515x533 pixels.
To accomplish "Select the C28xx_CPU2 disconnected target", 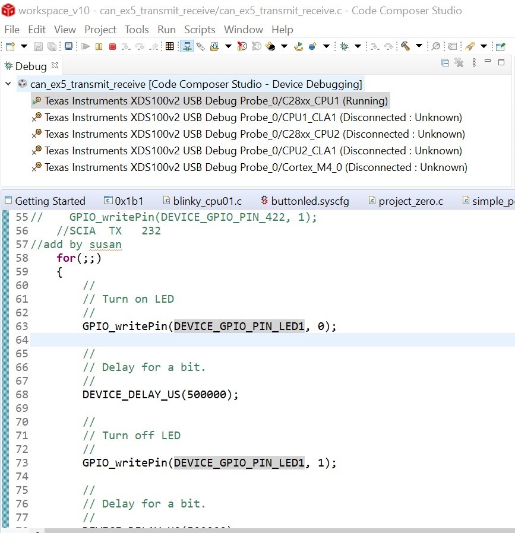I will pos(249,134).
